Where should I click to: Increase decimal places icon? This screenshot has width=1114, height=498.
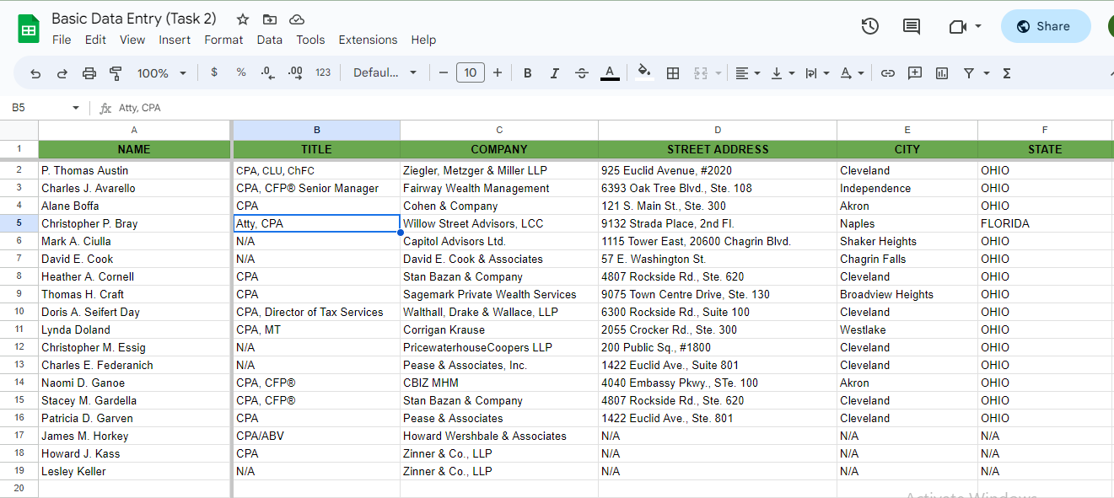coord(295,72)
